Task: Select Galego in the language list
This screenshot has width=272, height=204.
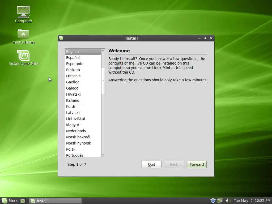Action: coord(83,88)
